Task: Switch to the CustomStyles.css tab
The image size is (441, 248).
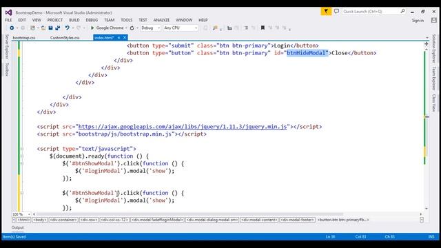Action: 65,38
